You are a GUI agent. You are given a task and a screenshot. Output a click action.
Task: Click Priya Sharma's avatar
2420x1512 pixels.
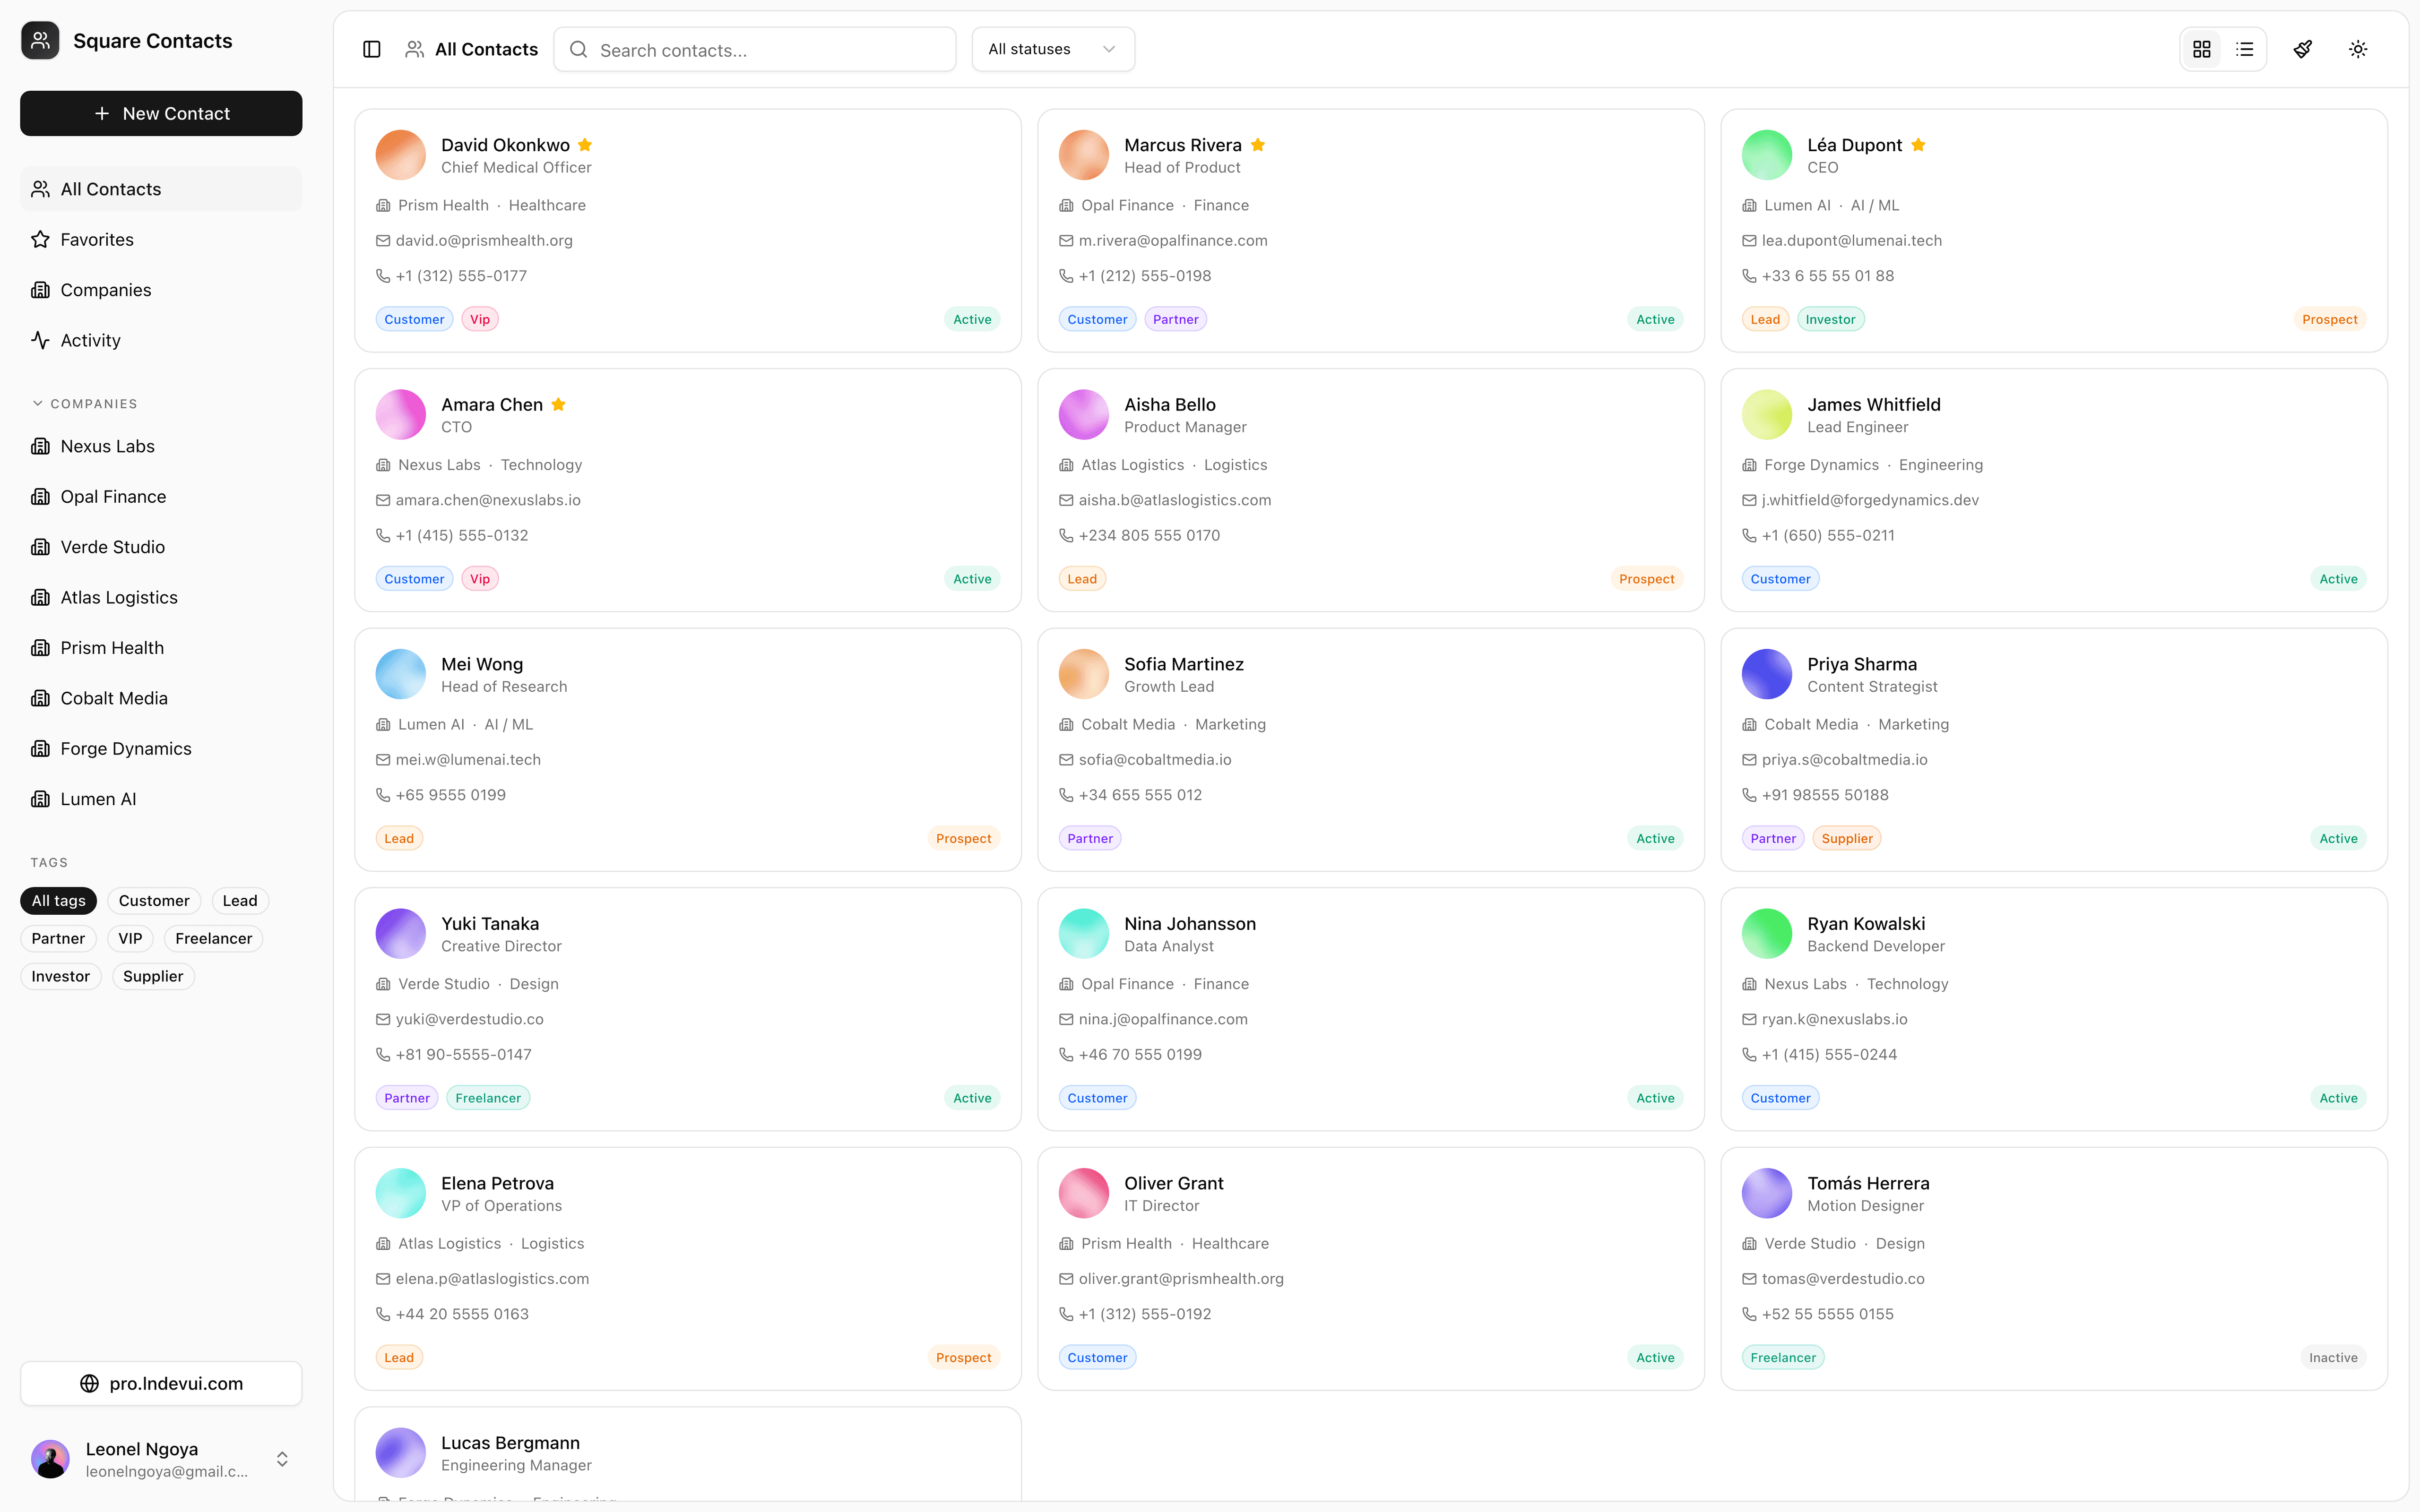coord(1767,674)
